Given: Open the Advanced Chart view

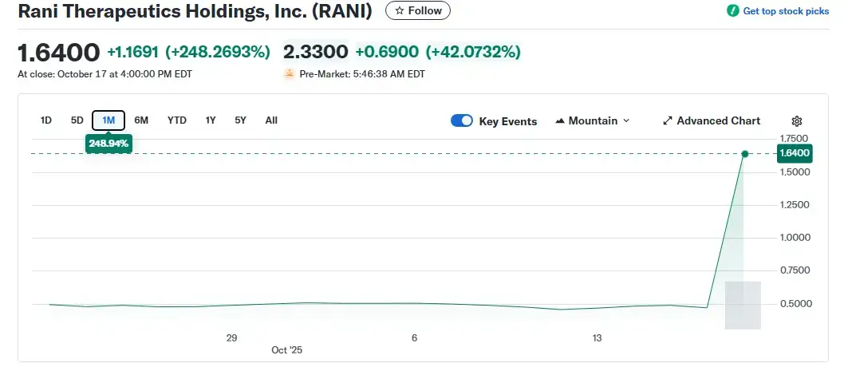Looking at the screenshot, I should tap(718, 121).
